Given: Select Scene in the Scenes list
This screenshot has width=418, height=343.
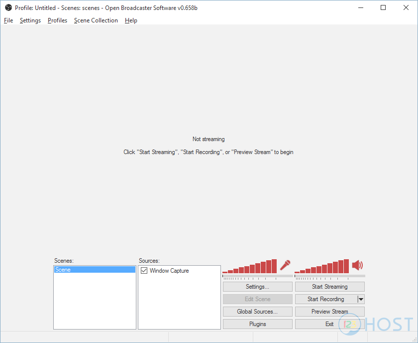Looking at the screenshot, I should (95, 270).
